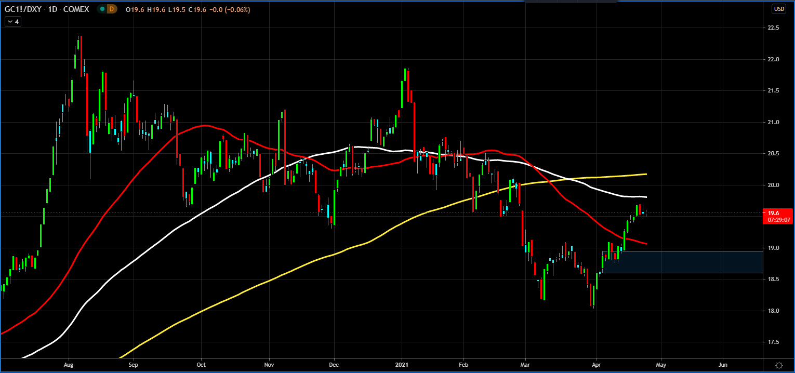
Task: Click the 22.0 price scale label
Action: click(x=773, y=59)
